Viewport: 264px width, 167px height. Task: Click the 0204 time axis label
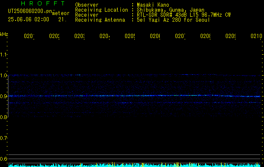tap(105, 36)
